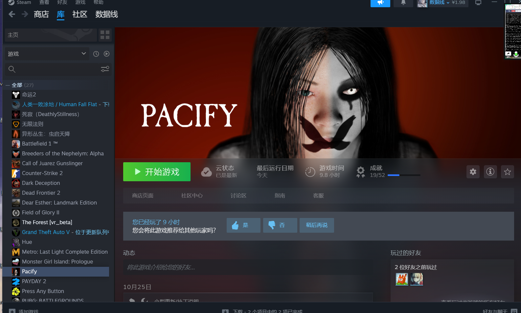Open advanced filter options icon
The image size is (521, 313).
pos(105,69)
